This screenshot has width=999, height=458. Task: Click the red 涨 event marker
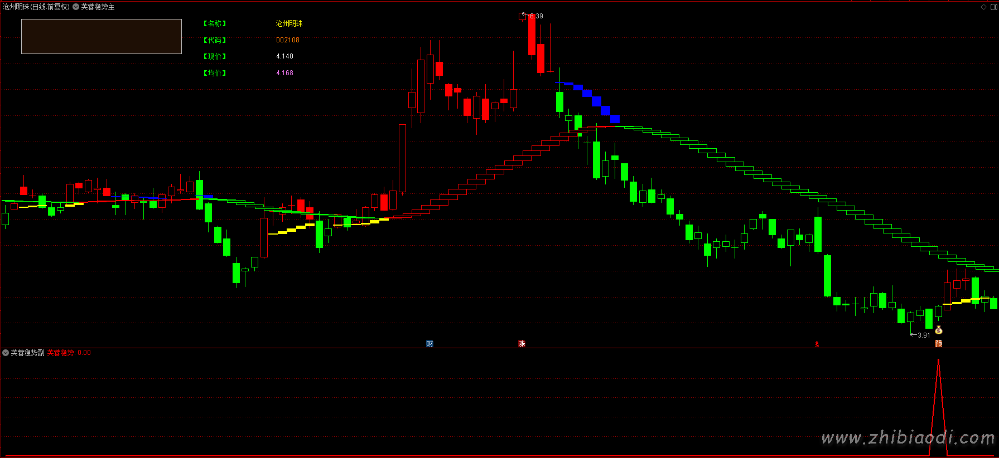522,344
